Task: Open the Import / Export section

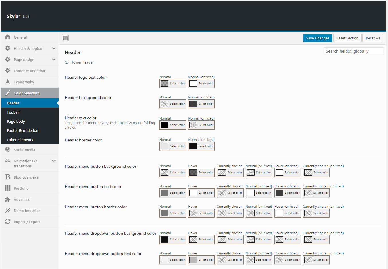Action: (x=30, y=222)
